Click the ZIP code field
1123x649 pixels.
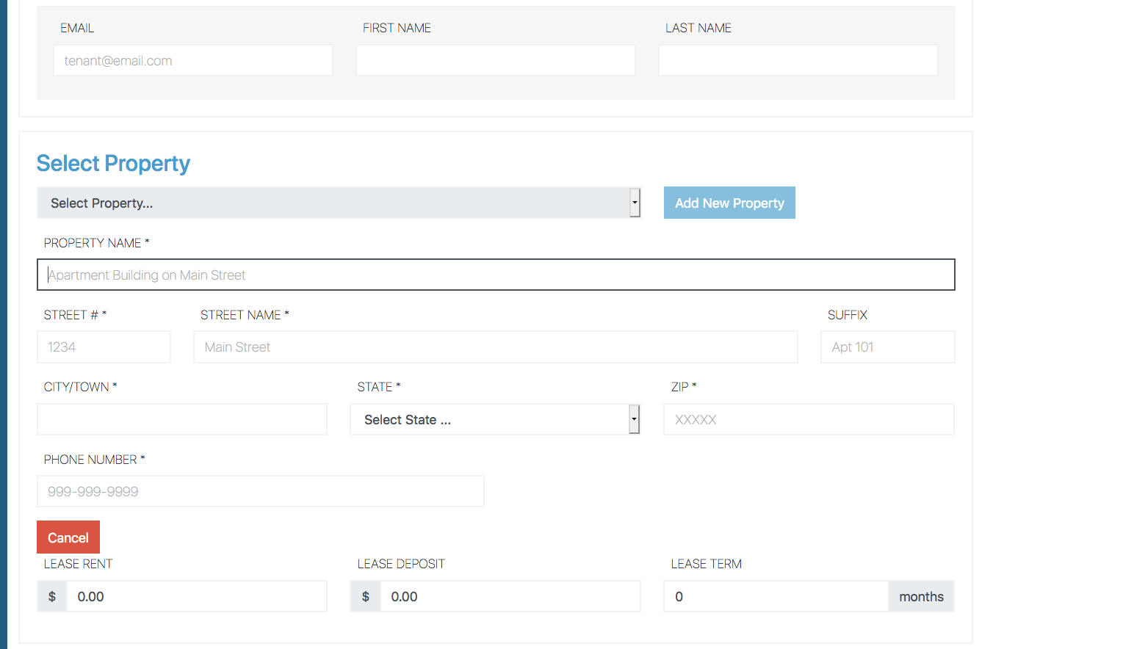point(809,419)
